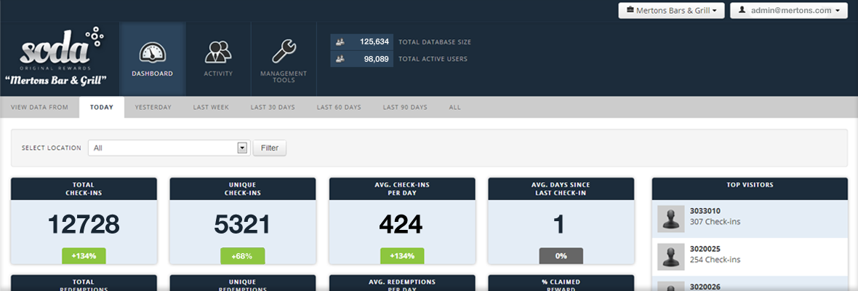
Task: Expand the Mertons Bars & Grill dropdown
Action: click(671, 11)
